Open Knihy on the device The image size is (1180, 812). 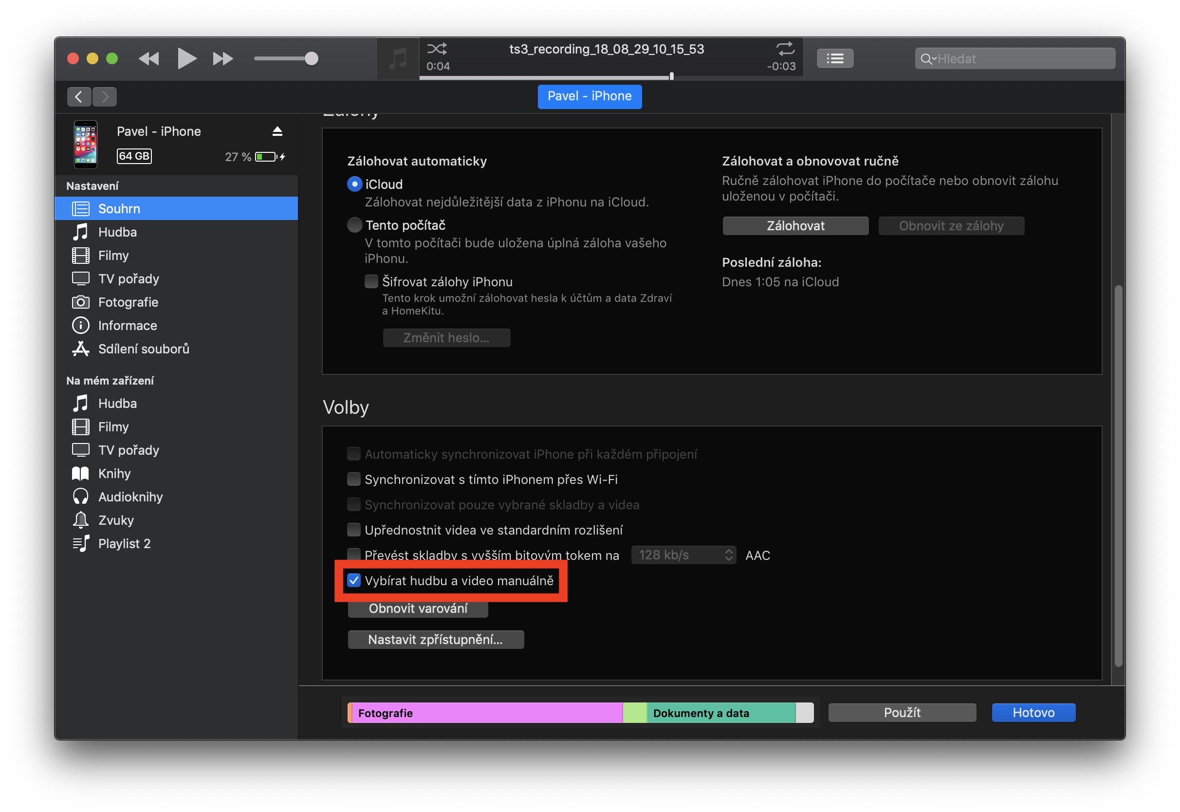(x=176, y=474)
